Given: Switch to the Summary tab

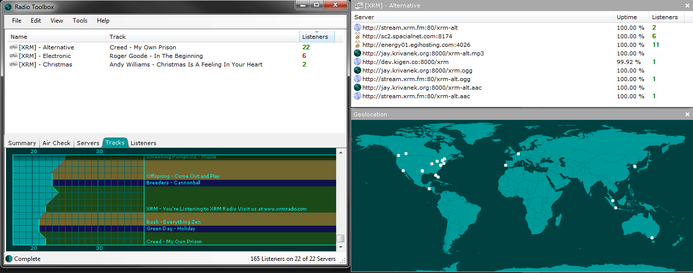Looking at the screenshot, I should click(x=22, y=143).
